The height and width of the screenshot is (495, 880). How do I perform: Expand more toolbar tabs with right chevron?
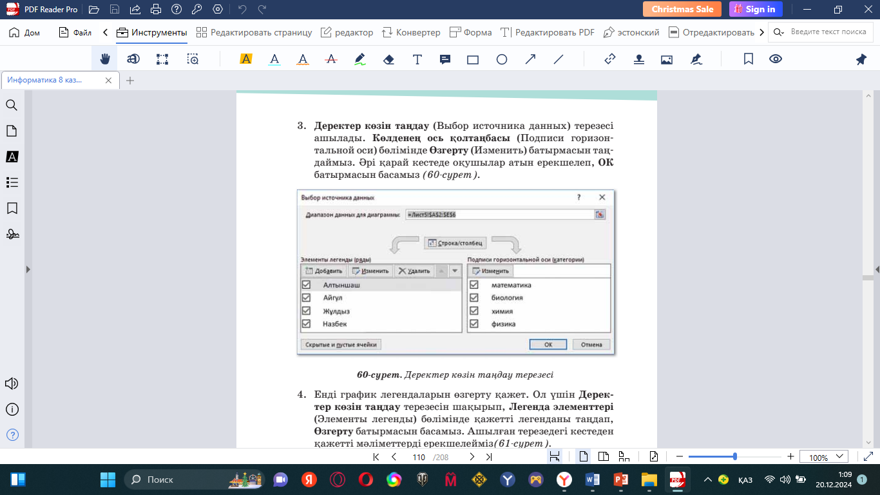(762, 32)
